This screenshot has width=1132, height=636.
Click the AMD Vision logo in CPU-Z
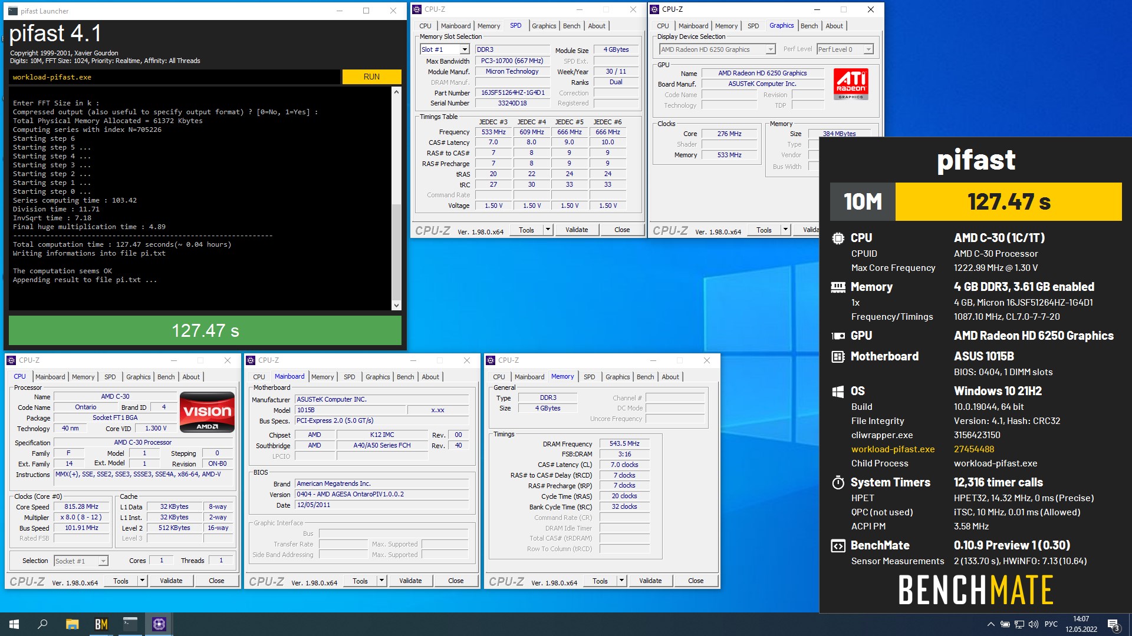[x=207, y=412]
